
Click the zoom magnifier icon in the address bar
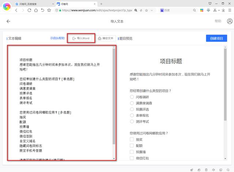[136, 10]
